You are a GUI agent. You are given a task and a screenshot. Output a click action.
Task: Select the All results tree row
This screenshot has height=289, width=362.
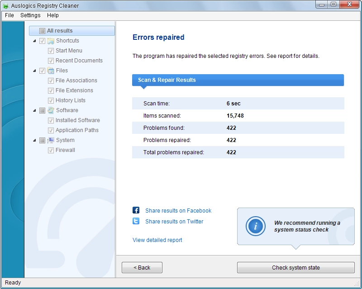pyautogui.click(x=72, y=31)
